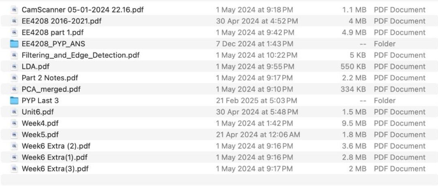
Task: Select the EE4208 part 1.pdf icon
Action: point(14,32)
